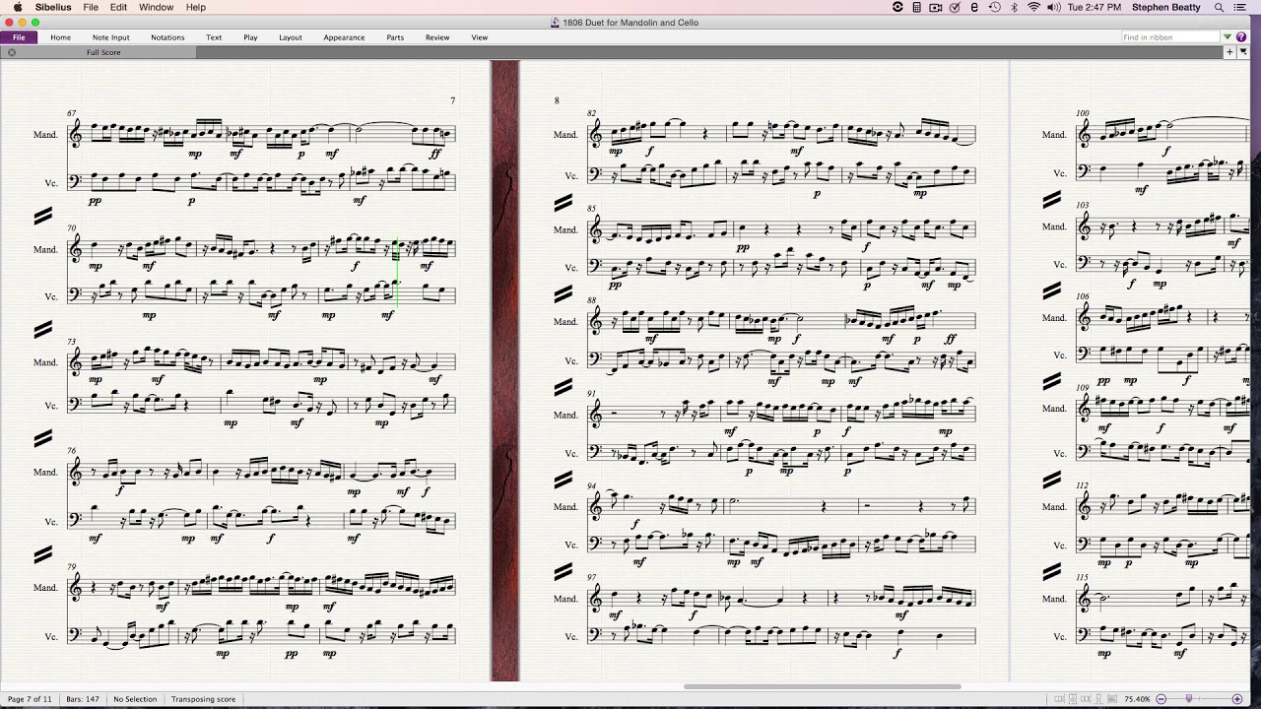Expand the ribbon with the green arrow

[x=1228, y=37]
